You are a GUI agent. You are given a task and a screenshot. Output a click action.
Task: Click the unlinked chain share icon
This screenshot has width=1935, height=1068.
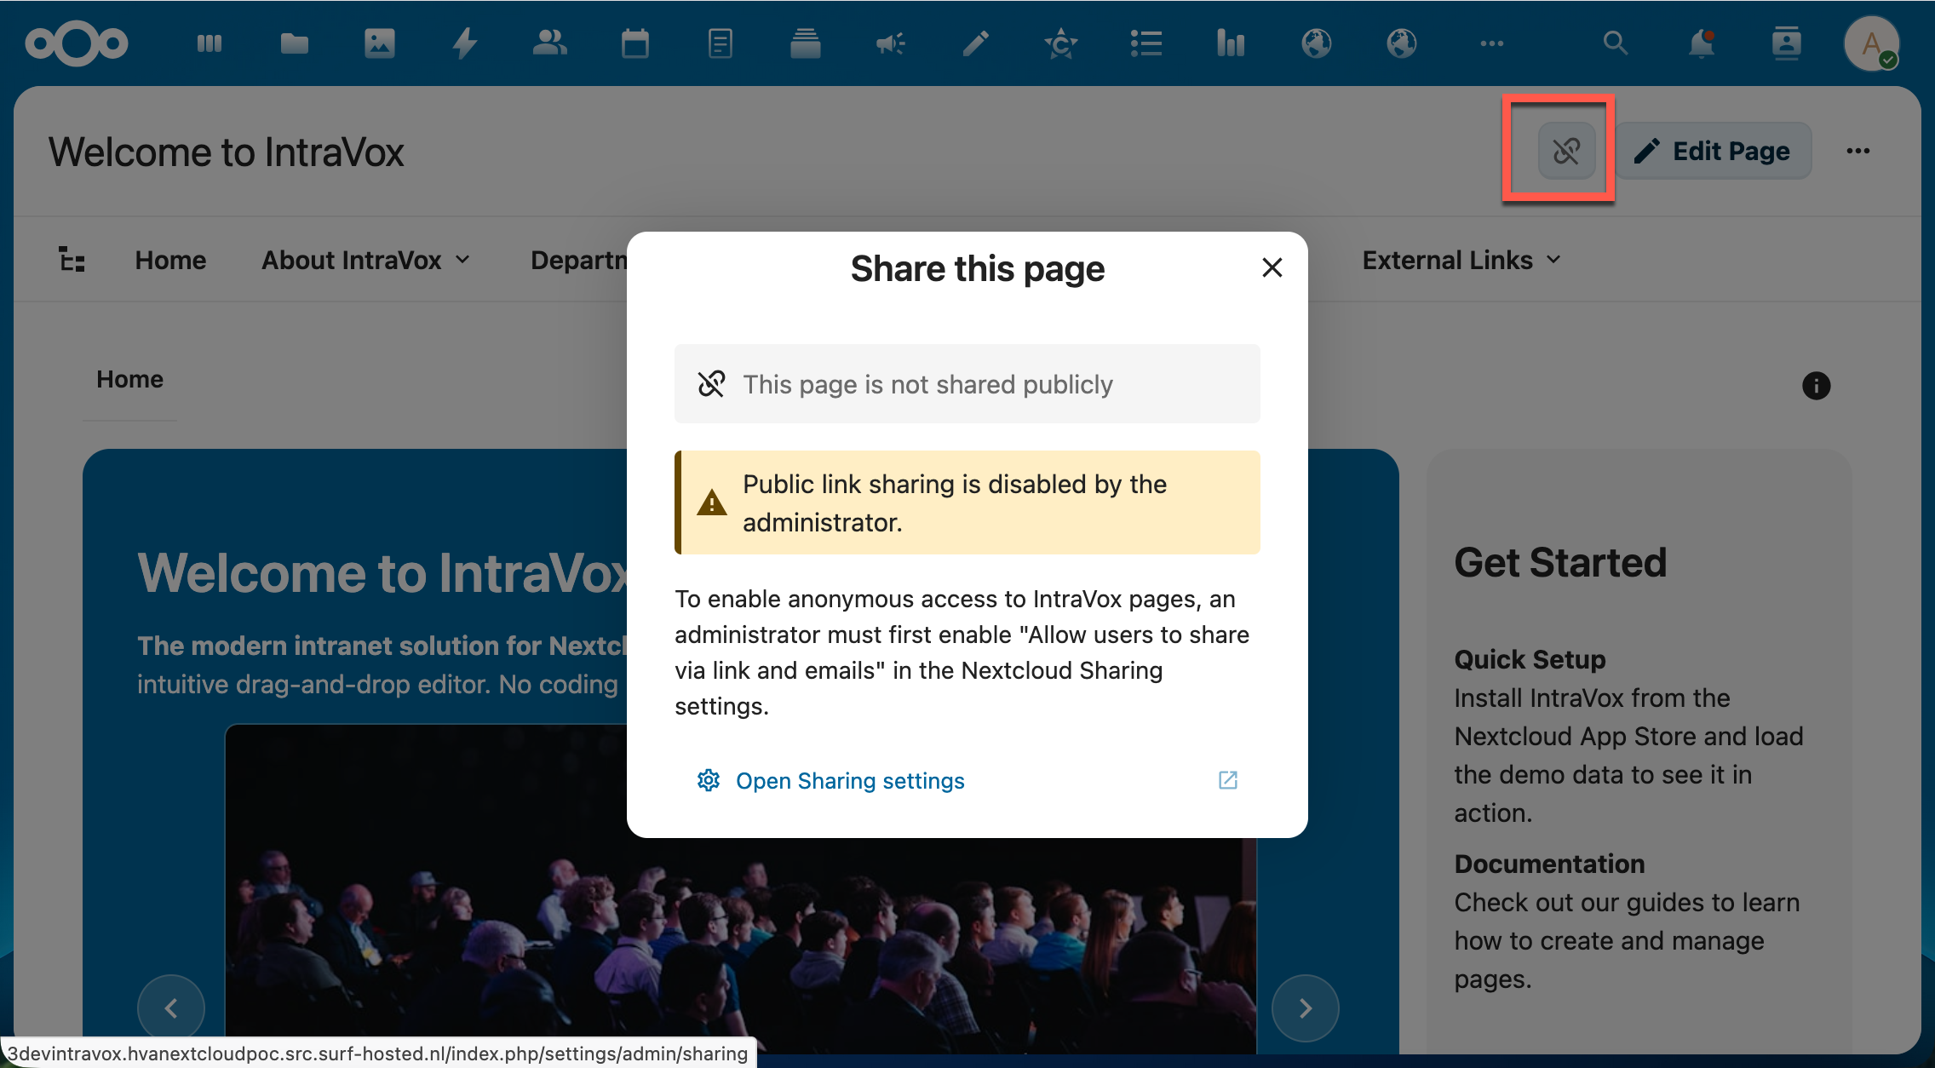[x=1566, y=151]
